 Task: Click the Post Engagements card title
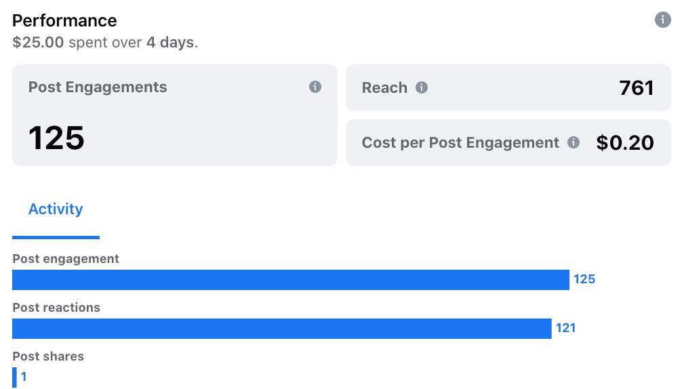coord(98,87)
